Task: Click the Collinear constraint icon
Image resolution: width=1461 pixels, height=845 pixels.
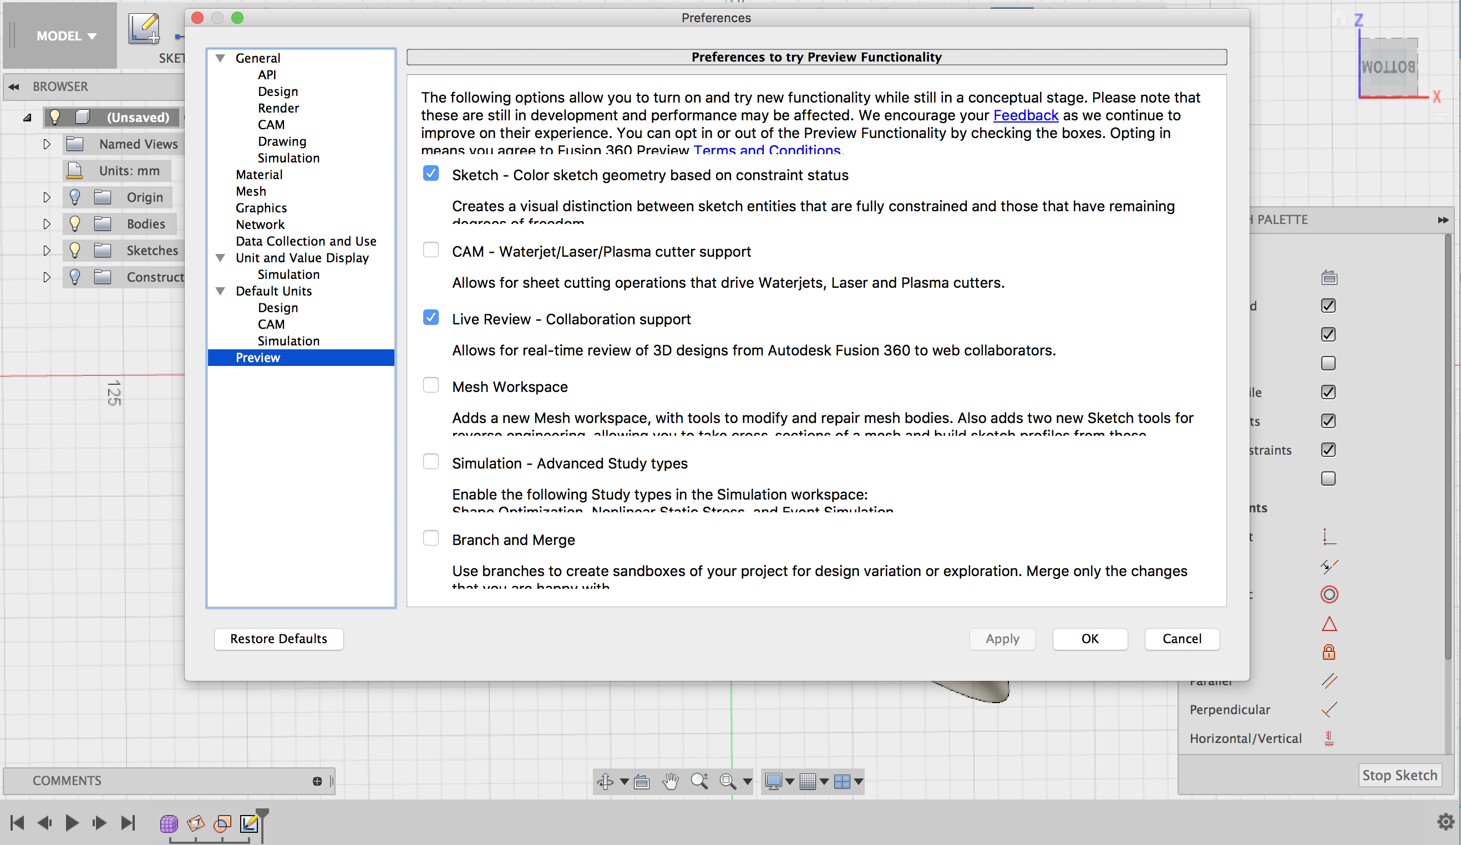Action: click(1329, 566)
